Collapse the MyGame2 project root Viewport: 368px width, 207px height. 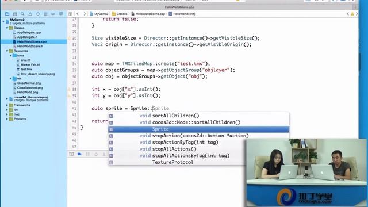[3, 21]
